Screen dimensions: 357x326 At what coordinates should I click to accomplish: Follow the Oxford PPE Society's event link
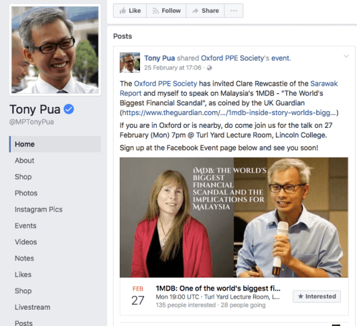click(245, 58)
